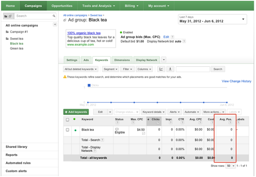Screen dimensions: 256x177
Task: Open the Show rows 50 dropdown
Action: (x=231, y=166)
